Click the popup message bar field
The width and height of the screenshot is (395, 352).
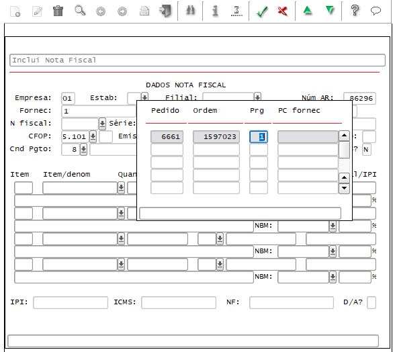click(240, 214)
